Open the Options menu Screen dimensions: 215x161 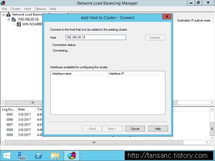[40, 9]
